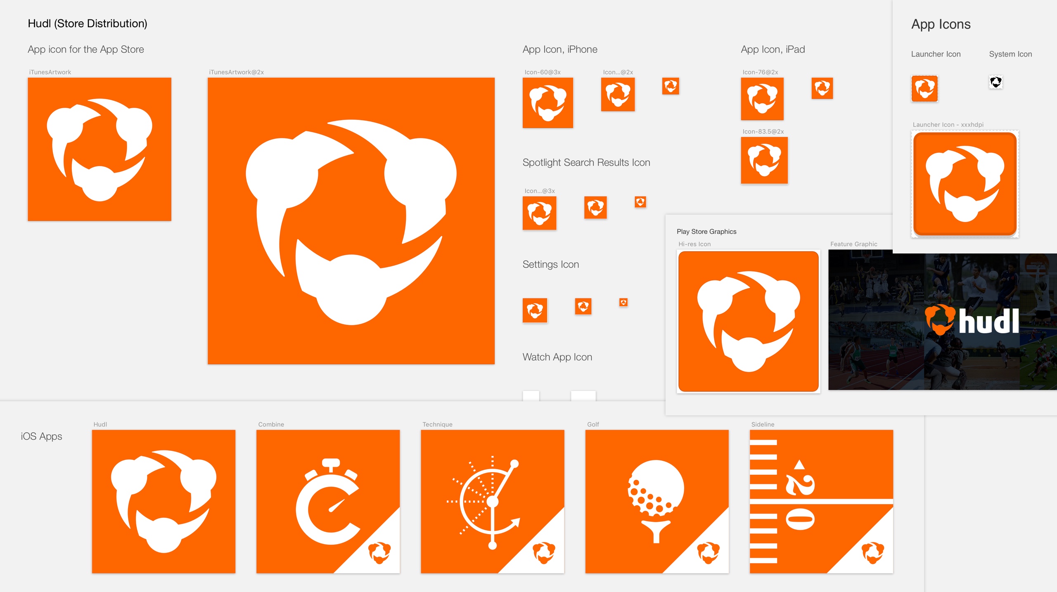Image resolution: width=1057 pixels, height=592 pixels.
Task: Select the 'iOS Apps' section label
Action: (x=41, y=436)
